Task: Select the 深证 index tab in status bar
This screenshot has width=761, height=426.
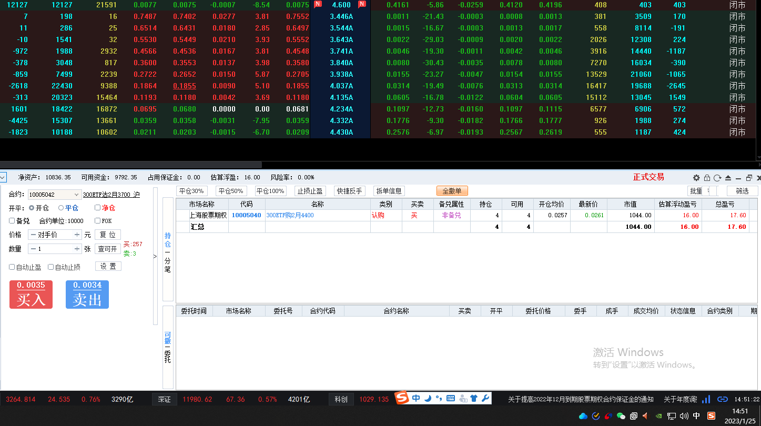Action: pos(165,399)
